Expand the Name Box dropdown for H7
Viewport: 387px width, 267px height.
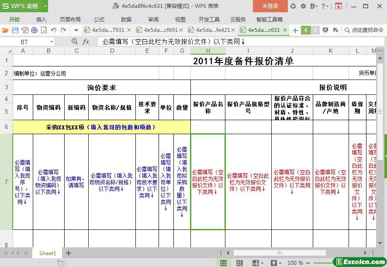click(x=52, y=42)
